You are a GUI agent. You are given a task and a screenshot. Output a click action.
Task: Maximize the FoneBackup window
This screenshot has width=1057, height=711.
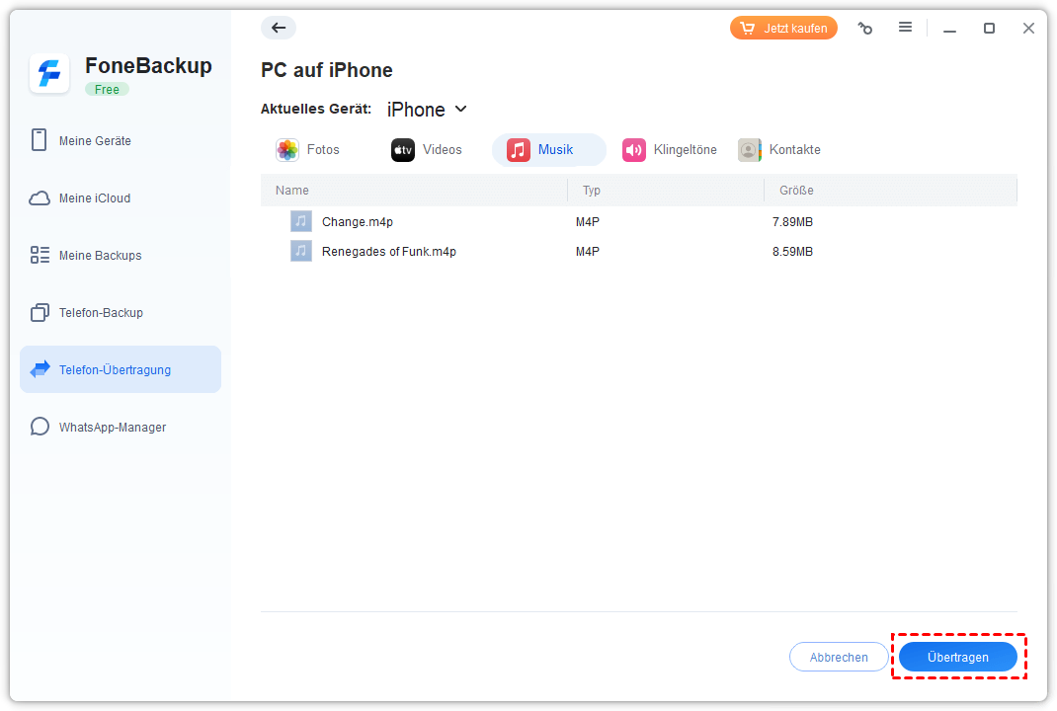point(989,29)
